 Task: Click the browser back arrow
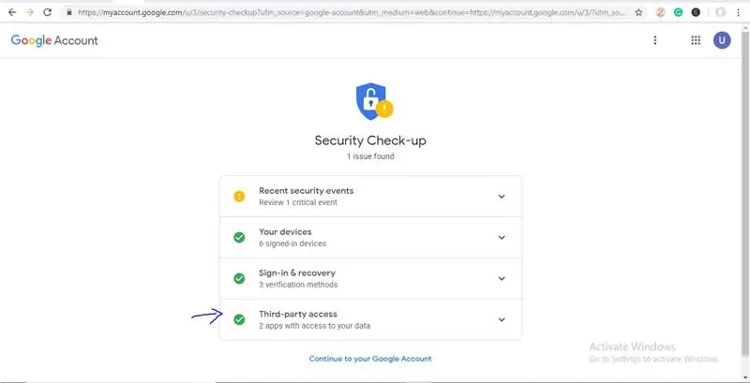(x=12, y=13)
